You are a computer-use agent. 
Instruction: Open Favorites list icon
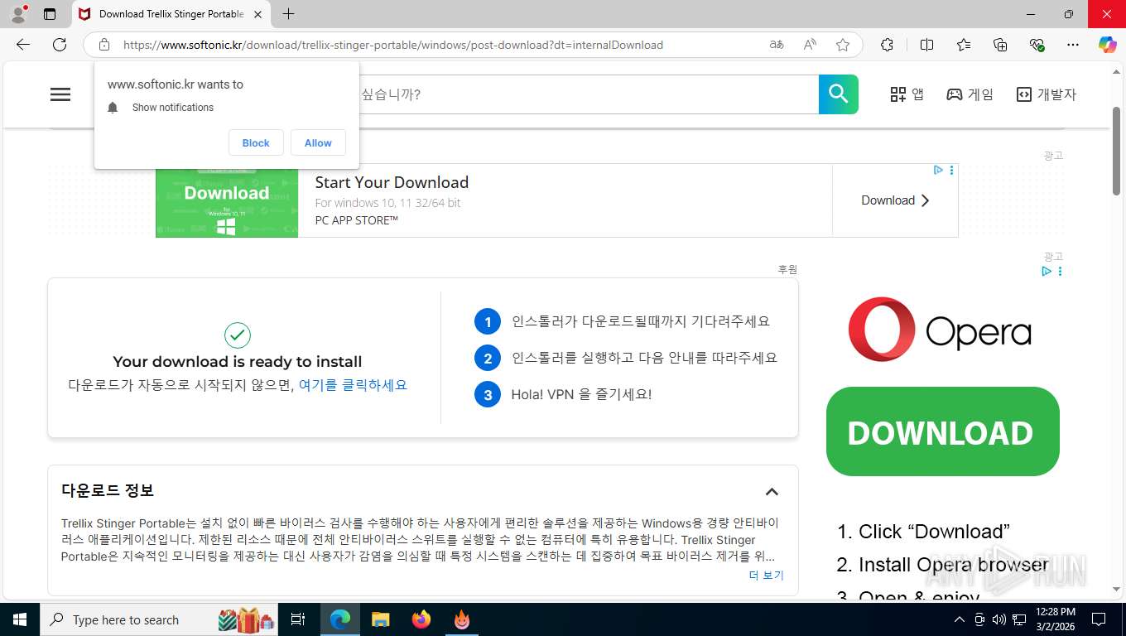tap(964, 45)
